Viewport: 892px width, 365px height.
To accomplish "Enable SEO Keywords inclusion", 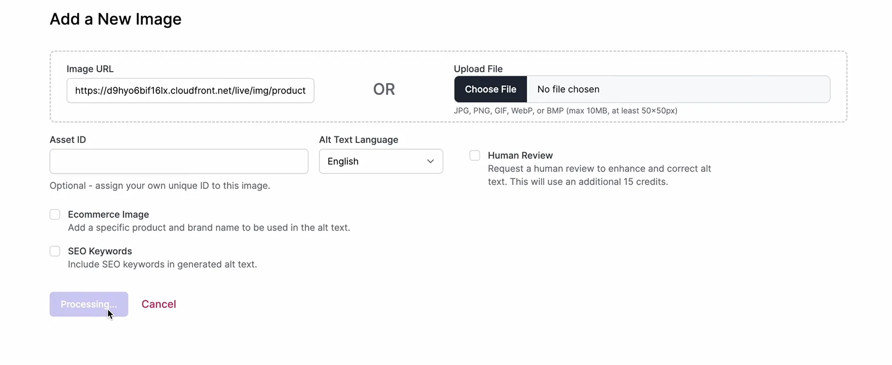I will [55, 251].
